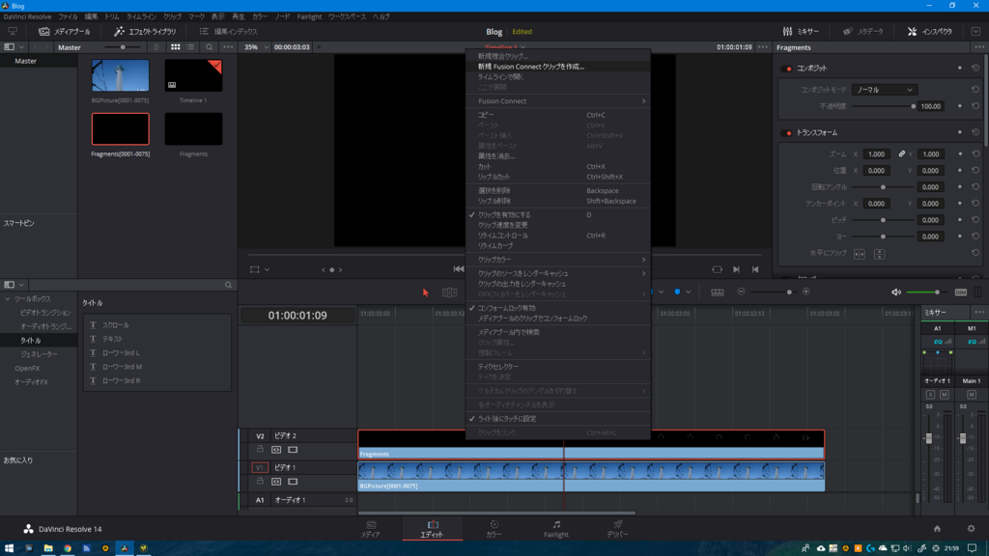
Task: Toggle lock on the V2 video track
Action: click(x=260, y=450)
